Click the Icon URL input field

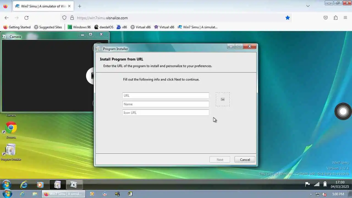(166, 112)
